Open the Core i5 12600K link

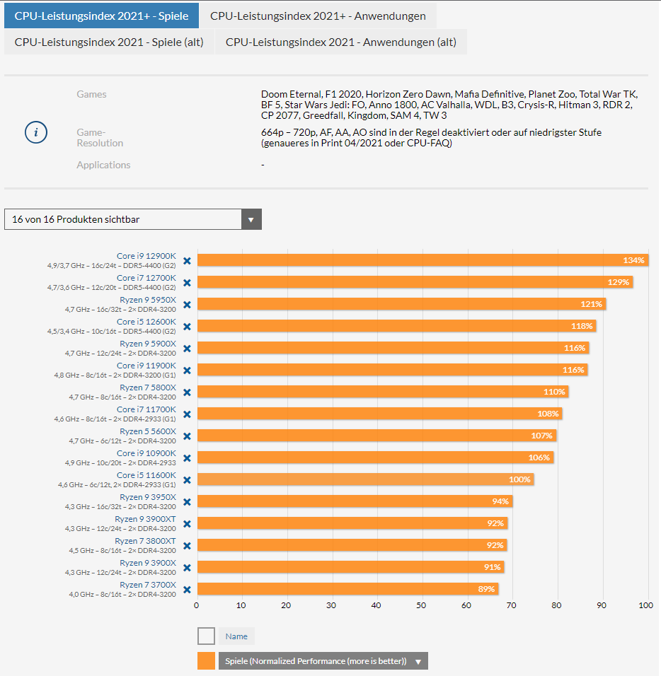[146, 322]
